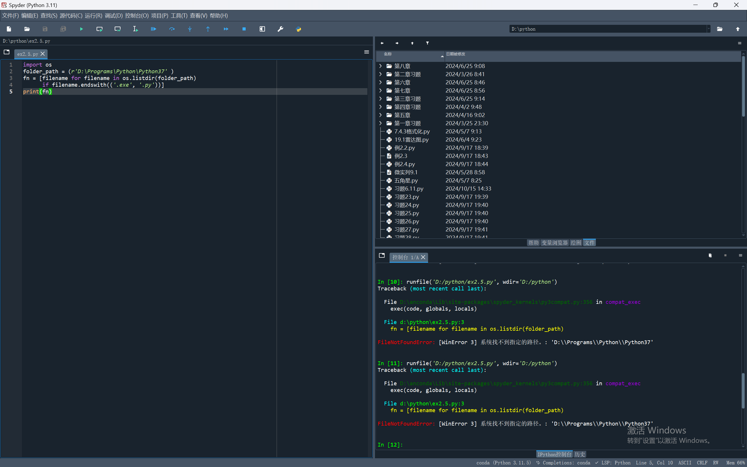This screenshot has width=747, height=467.
Task: Open file explorer filter settings
Action: [427, 43]
